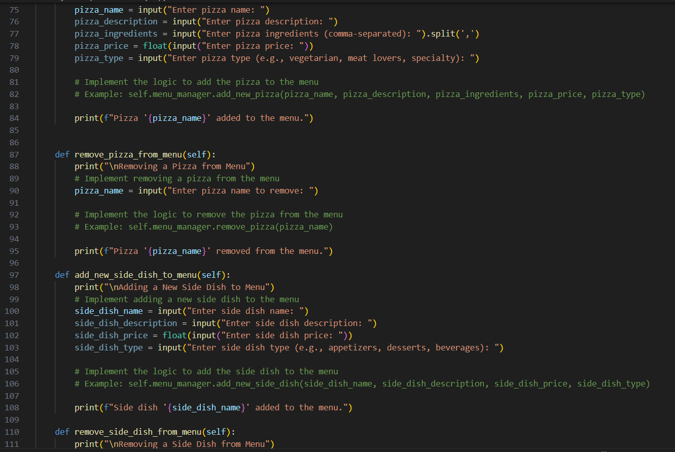Screen dimensions: 675x452
Task: Click the remove_pizza(pizza_name) example comment
Action: click(204, 227)
